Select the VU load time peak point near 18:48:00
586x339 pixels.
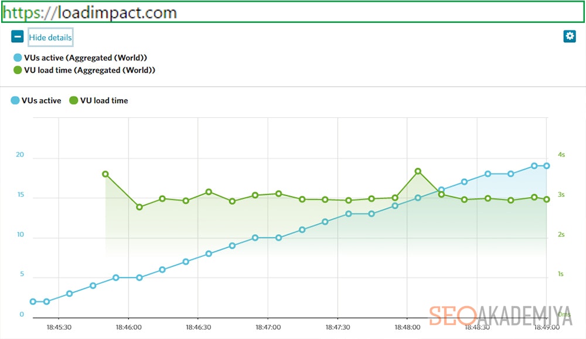(418, 171)
